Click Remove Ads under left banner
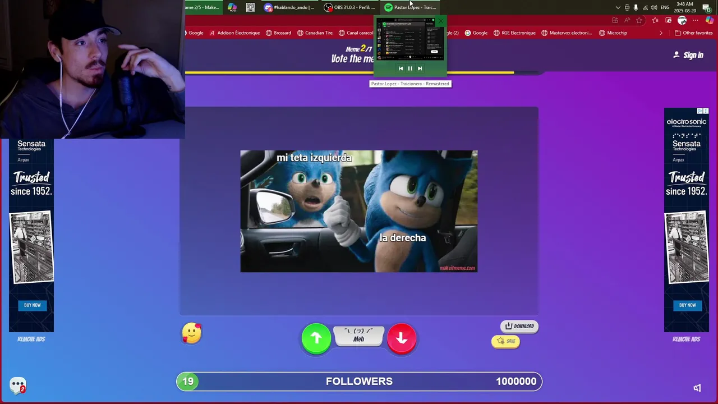This screenshot has height=404, width=718. point(31,339)
